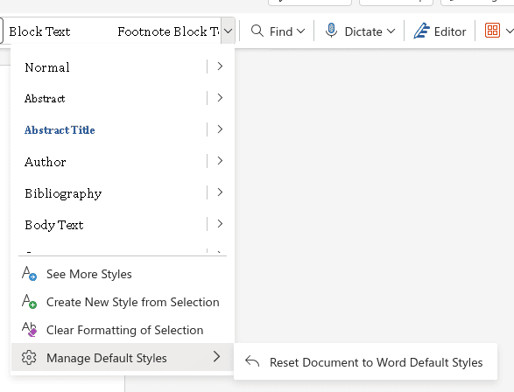Select Block Text style in gallery
The image size is (514, 392).
click(x=39, y=31)
